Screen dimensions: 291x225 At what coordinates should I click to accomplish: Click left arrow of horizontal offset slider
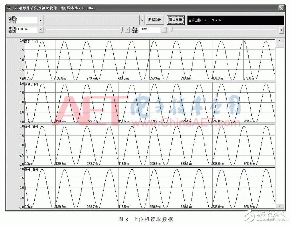[x=165, y=29]
